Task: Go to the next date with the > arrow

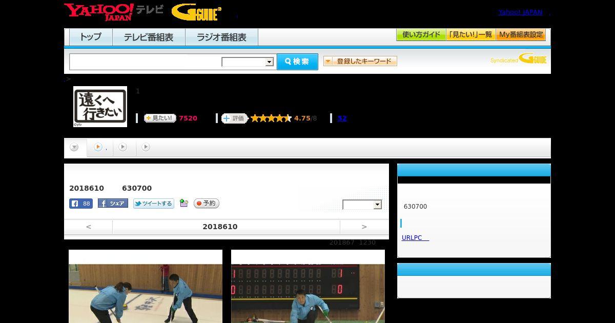Action: (x=364, y=227)
